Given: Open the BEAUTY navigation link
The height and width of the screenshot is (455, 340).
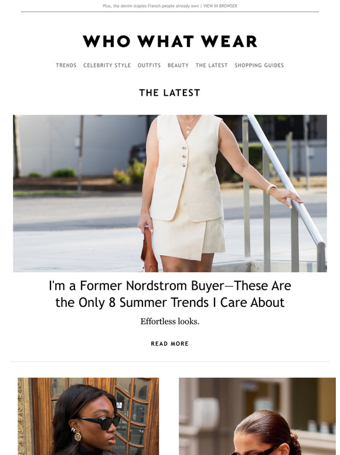Looking at the screenshot, I should coord(178,65).
